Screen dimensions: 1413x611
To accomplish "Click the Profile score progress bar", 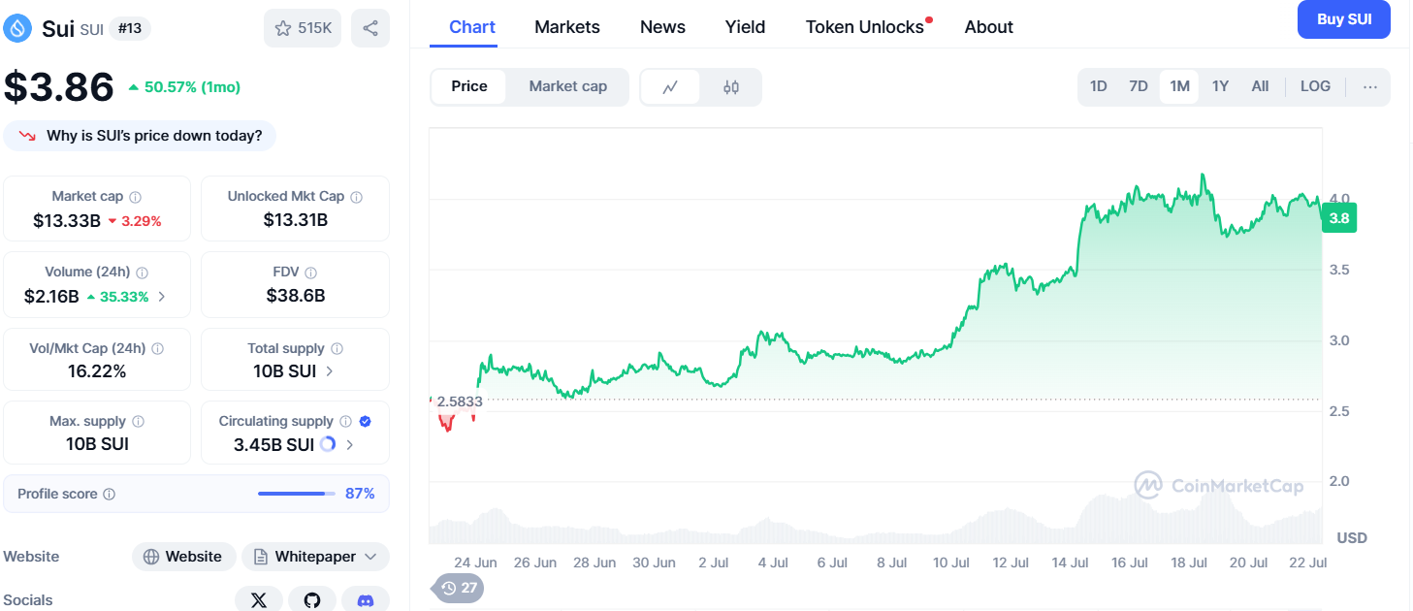I will tap(297, 494).
